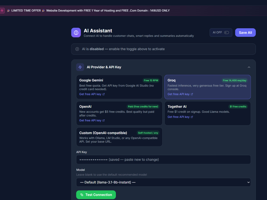Select the OpenAI provider card
Image resolution: width=267 pixels, height=200 pixels.
119,113
